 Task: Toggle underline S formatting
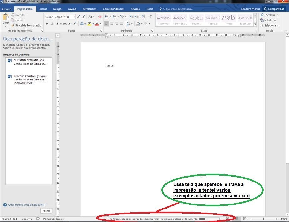coord(57,23)
